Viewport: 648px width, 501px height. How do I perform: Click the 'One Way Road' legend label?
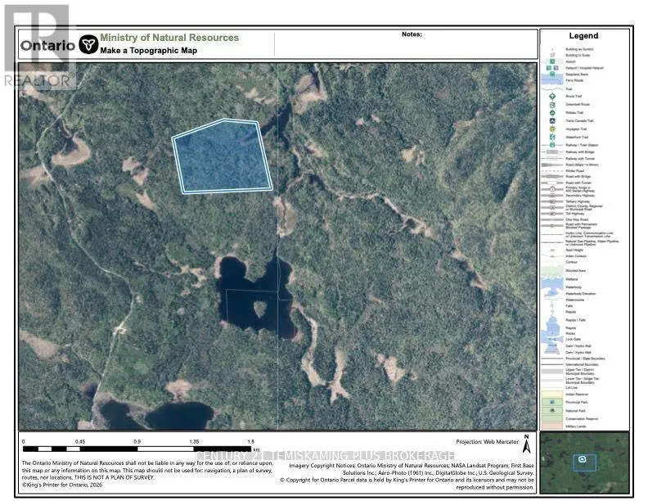click(x=577, y=219)
